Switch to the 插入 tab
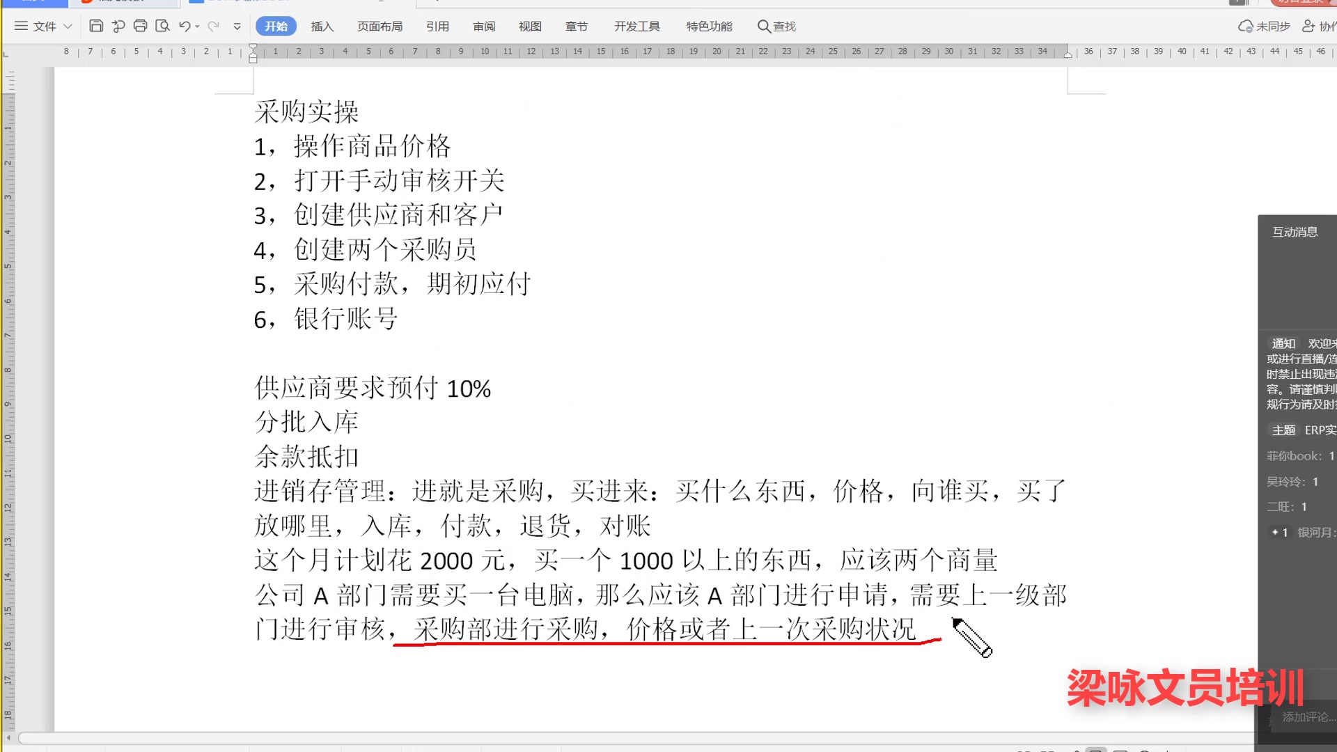Screen dimensions: 1337x752 [322, 26]
